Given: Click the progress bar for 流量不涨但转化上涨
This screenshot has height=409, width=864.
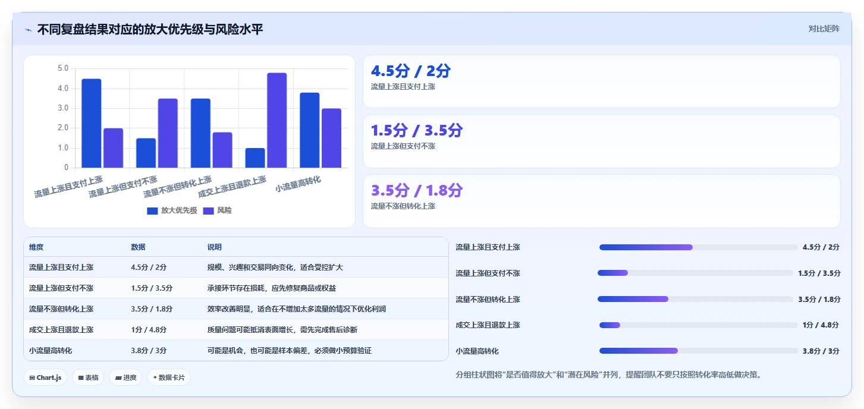Looking at the screenshot, I should pyautogui.click(x=695, y=299).
